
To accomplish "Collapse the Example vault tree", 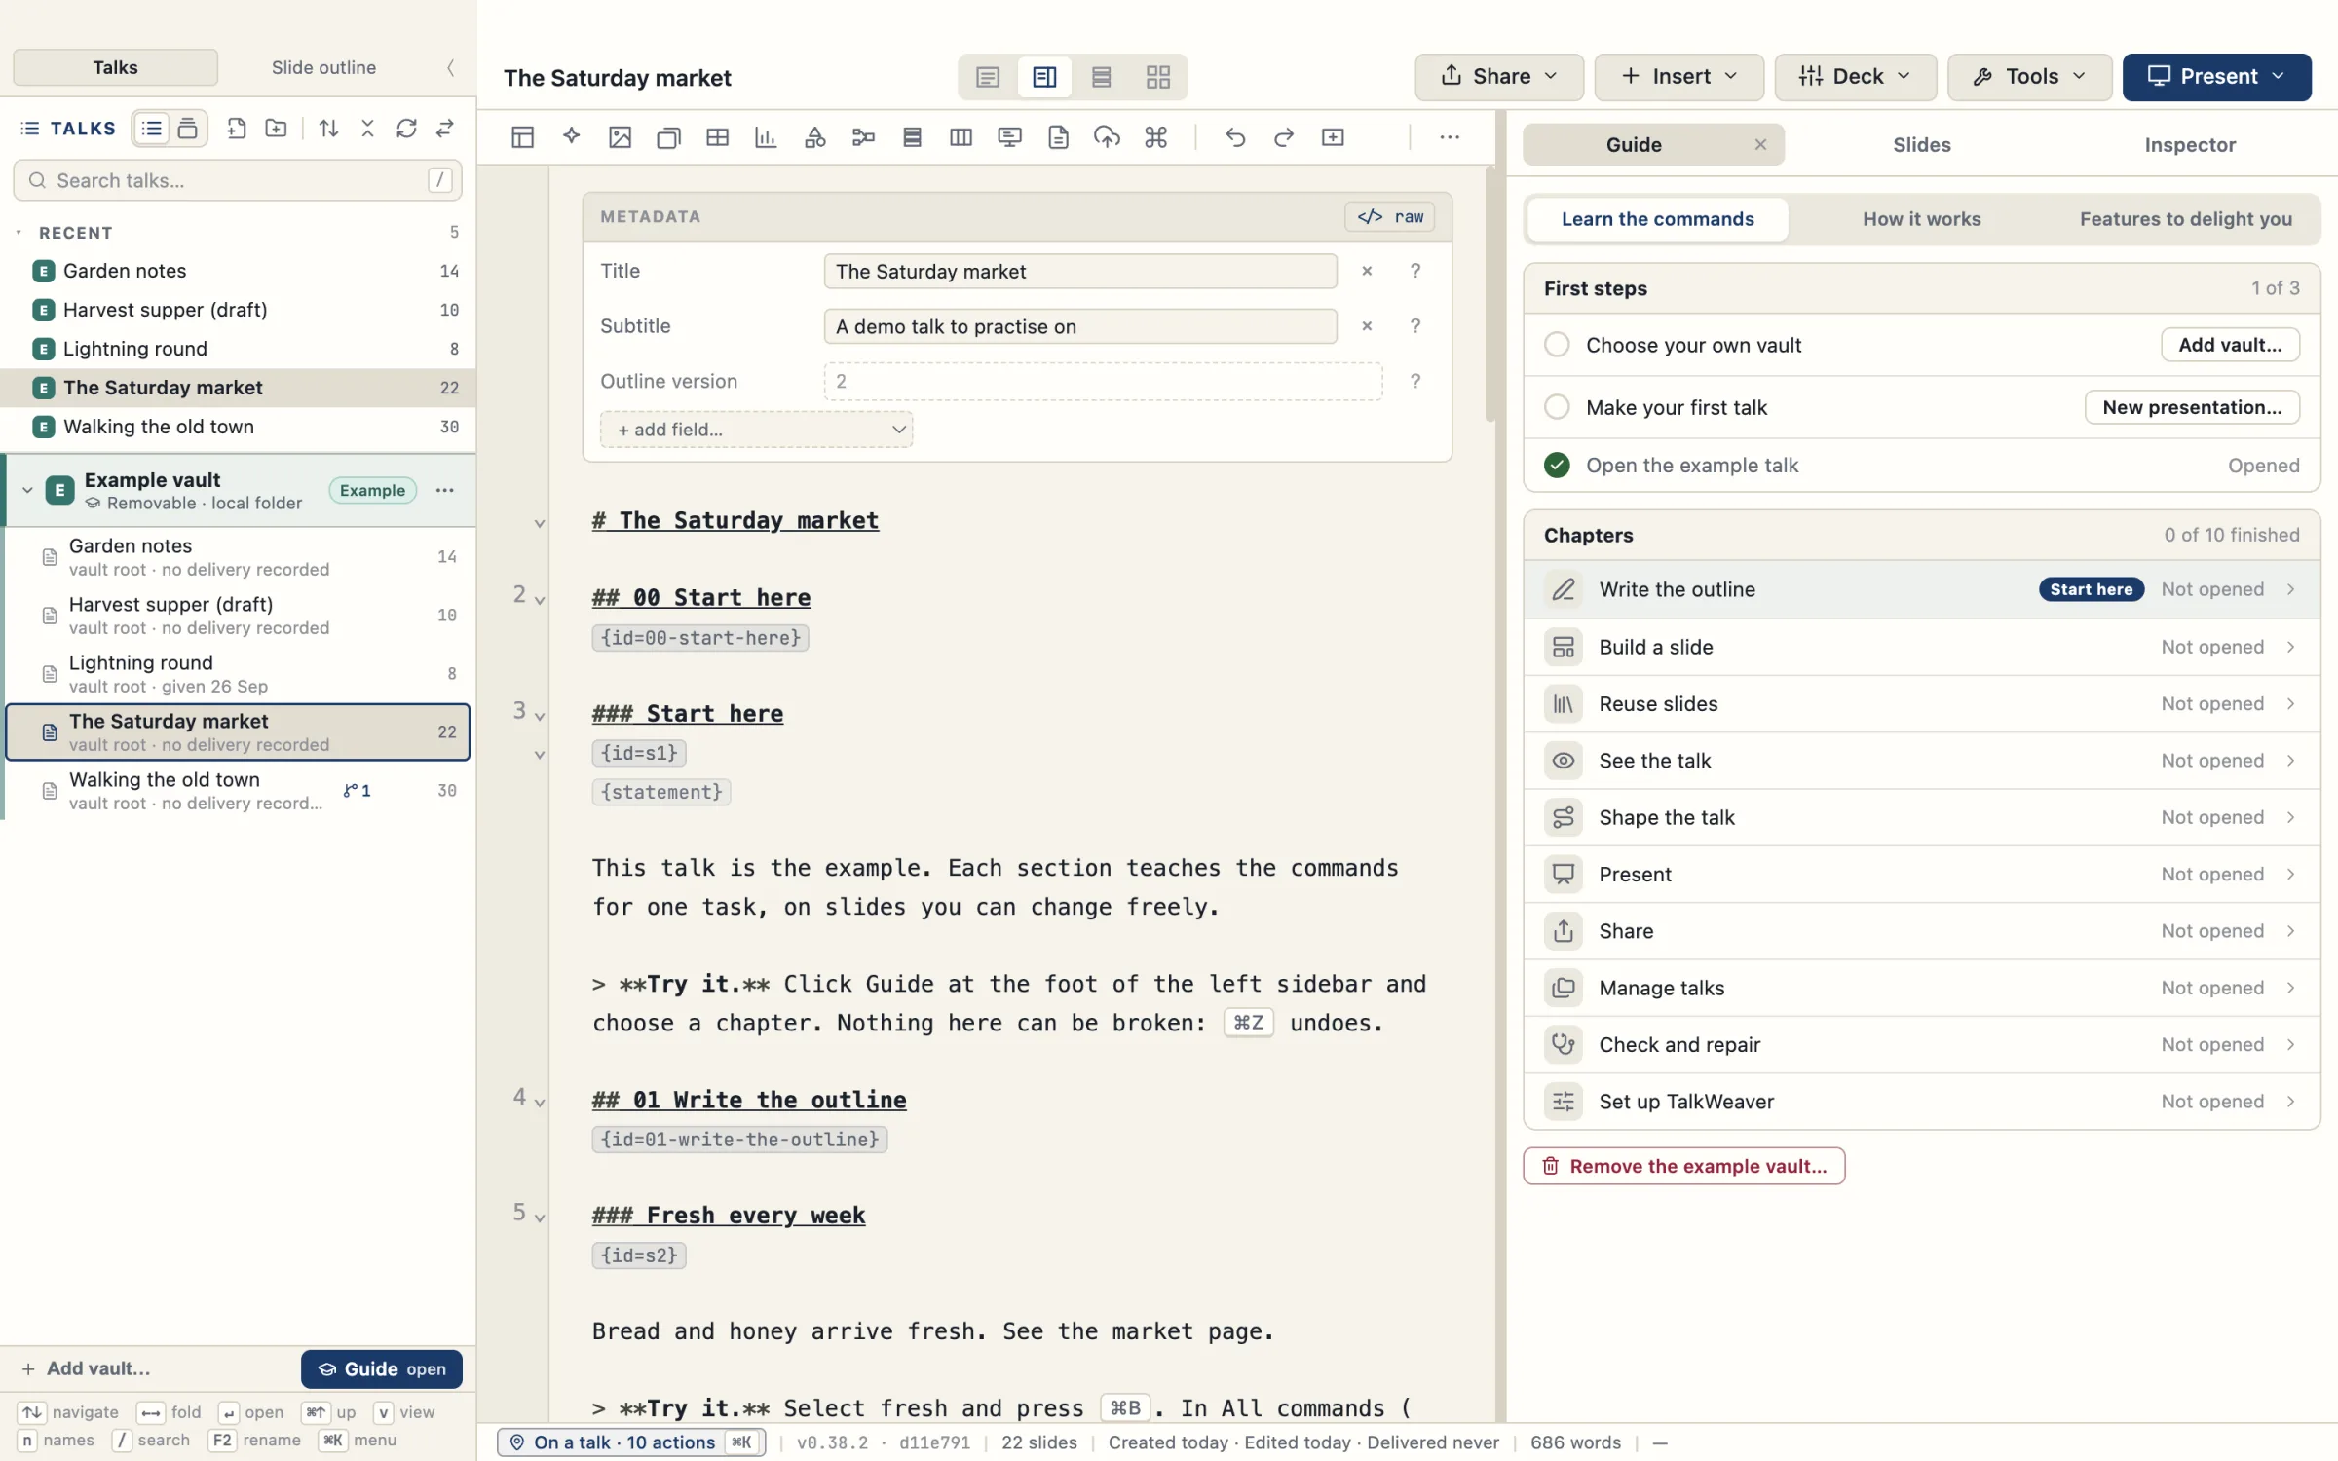I will 27,490.
